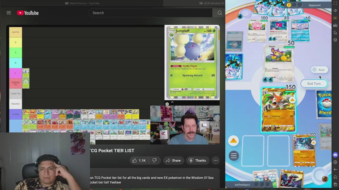The image size is (339, 190).
Task: Select the God Tier row label
Action: [15, 32]
